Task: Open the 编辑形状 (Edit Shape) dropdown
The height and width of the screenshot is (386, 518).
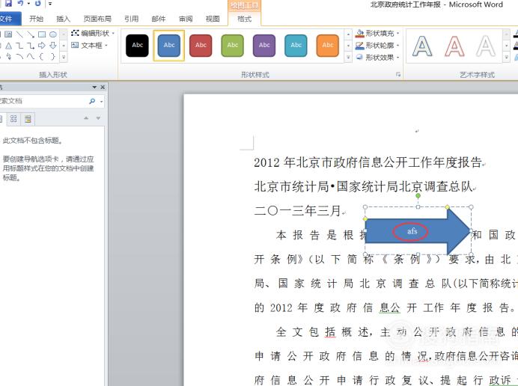Action: pyautogui.click(x=93, y=33)
